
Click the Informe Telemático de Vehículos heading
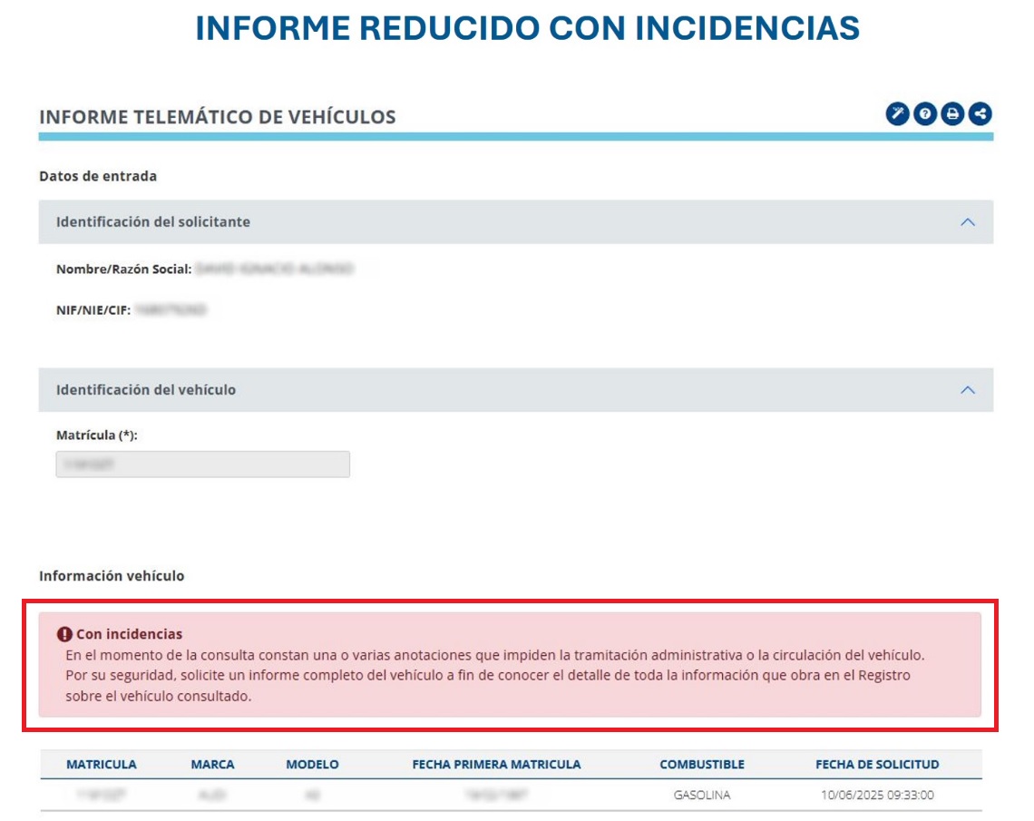point(217,117)
